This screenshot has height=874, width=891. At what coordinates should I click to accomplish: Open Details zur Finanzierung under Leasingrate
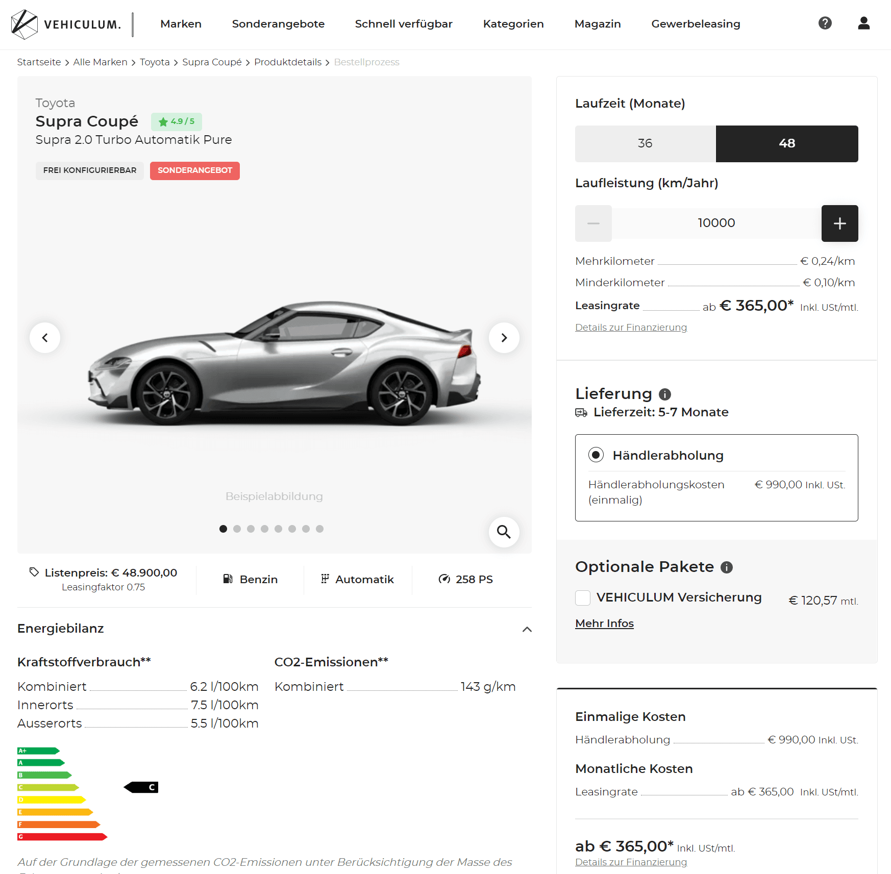point(631,328)
